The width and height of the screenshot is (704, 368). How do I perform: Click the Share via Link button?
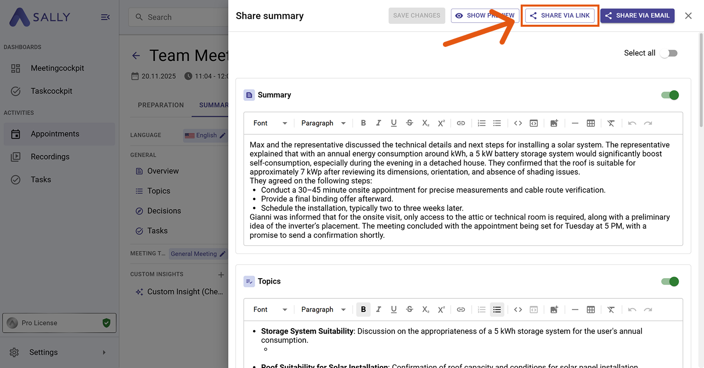[x=560, y=16]
